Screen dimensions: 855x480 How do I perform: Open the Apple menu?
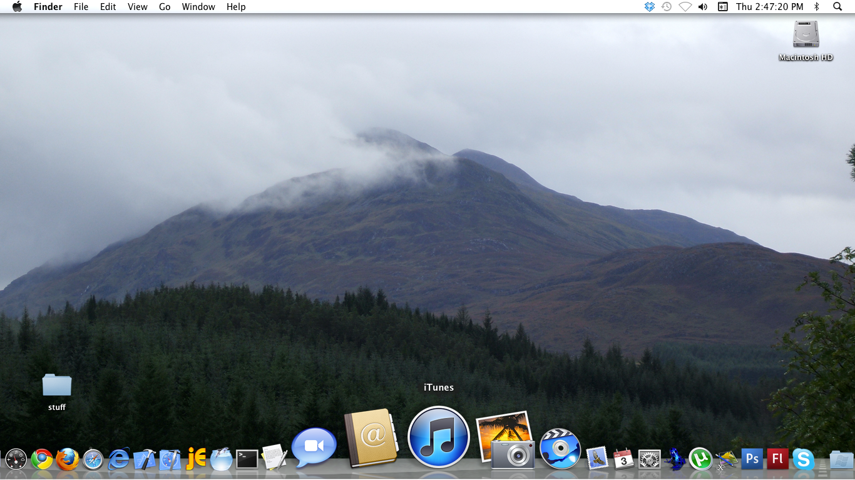pos(17,7)
